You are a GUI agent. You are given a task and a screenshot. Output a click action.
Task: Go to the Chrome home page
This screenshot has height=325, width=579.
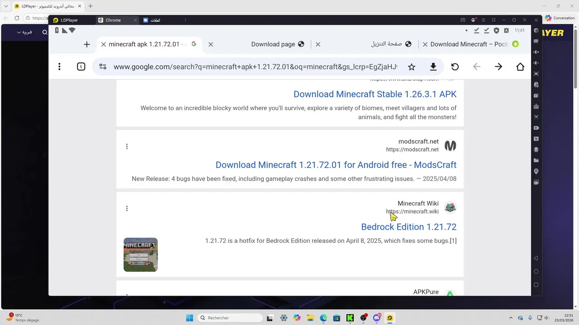point(520,67)
